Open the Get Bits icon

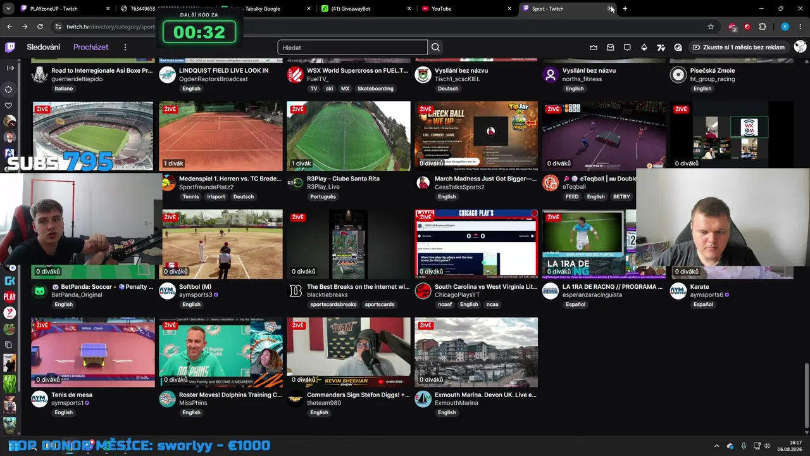click(x=644, y=47)
